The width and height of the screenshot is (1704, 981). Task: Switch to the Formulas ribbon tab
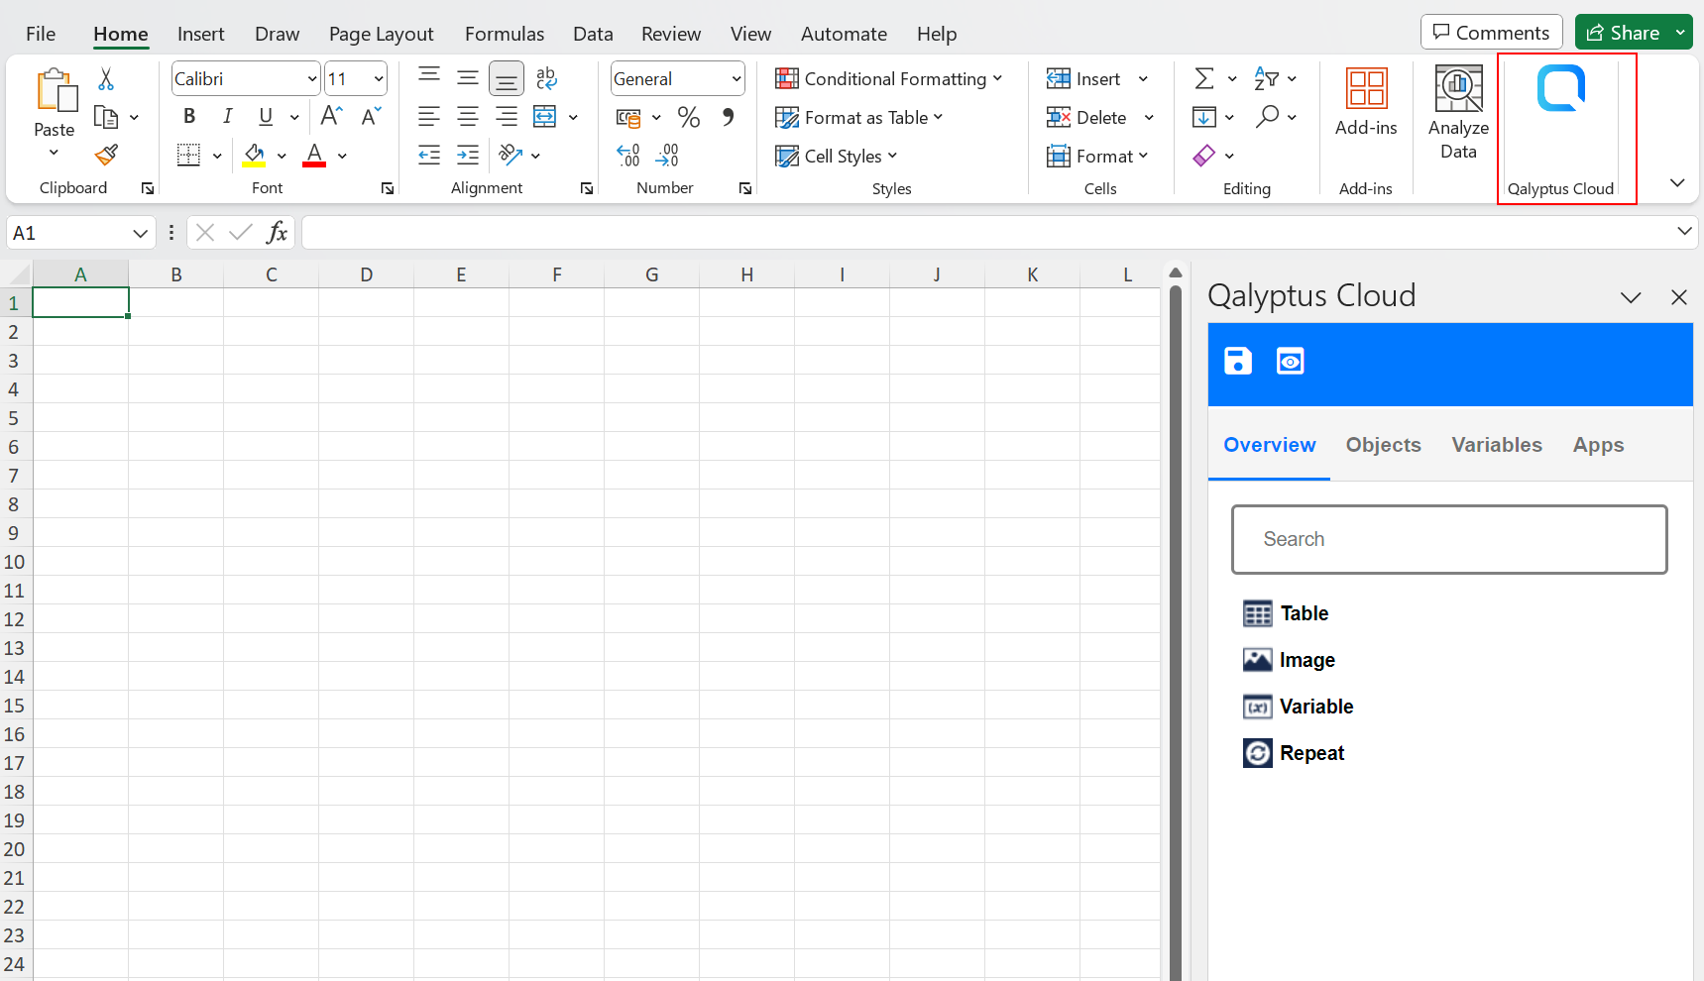click(x=504, y=33)
